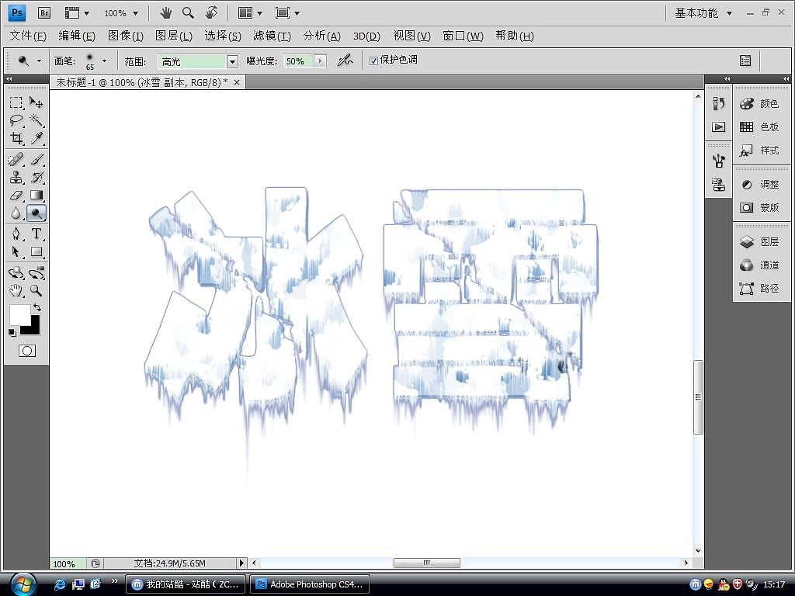Viewport: 795px width, 596px height.
Task: Open the 文件(F) menu
Action: tap(28, 36)
